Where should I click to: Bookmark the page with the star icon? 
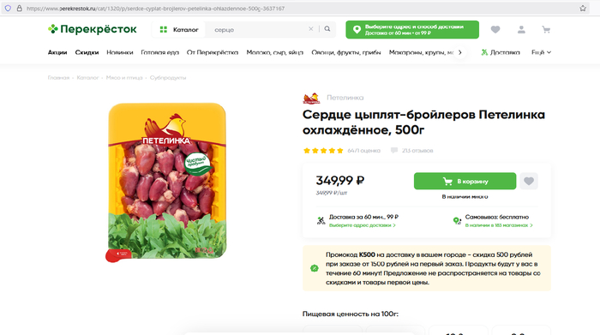click(582, 8)
